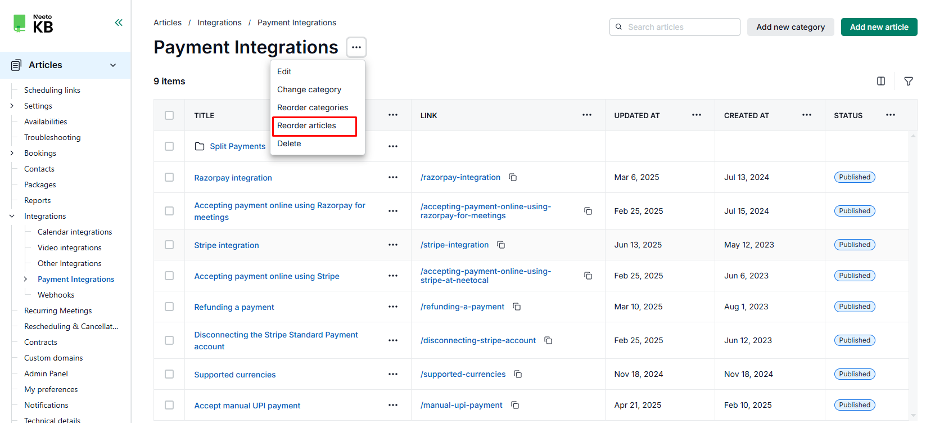
Task: Choose Change category menu option
Action: pyautogui.click(x=318, y=89)
